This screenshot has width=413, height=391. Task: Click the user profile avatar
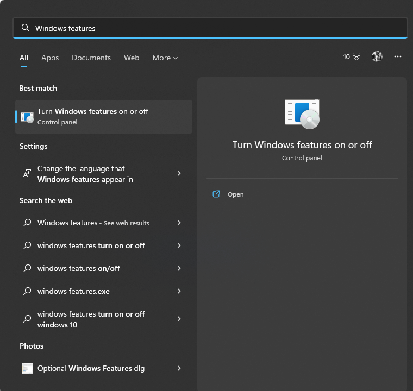coord(377,56)
